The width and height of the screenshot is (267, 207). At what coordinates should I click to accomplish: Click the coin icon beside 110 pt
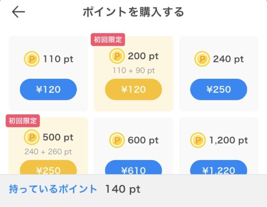(x=32, y=60)
